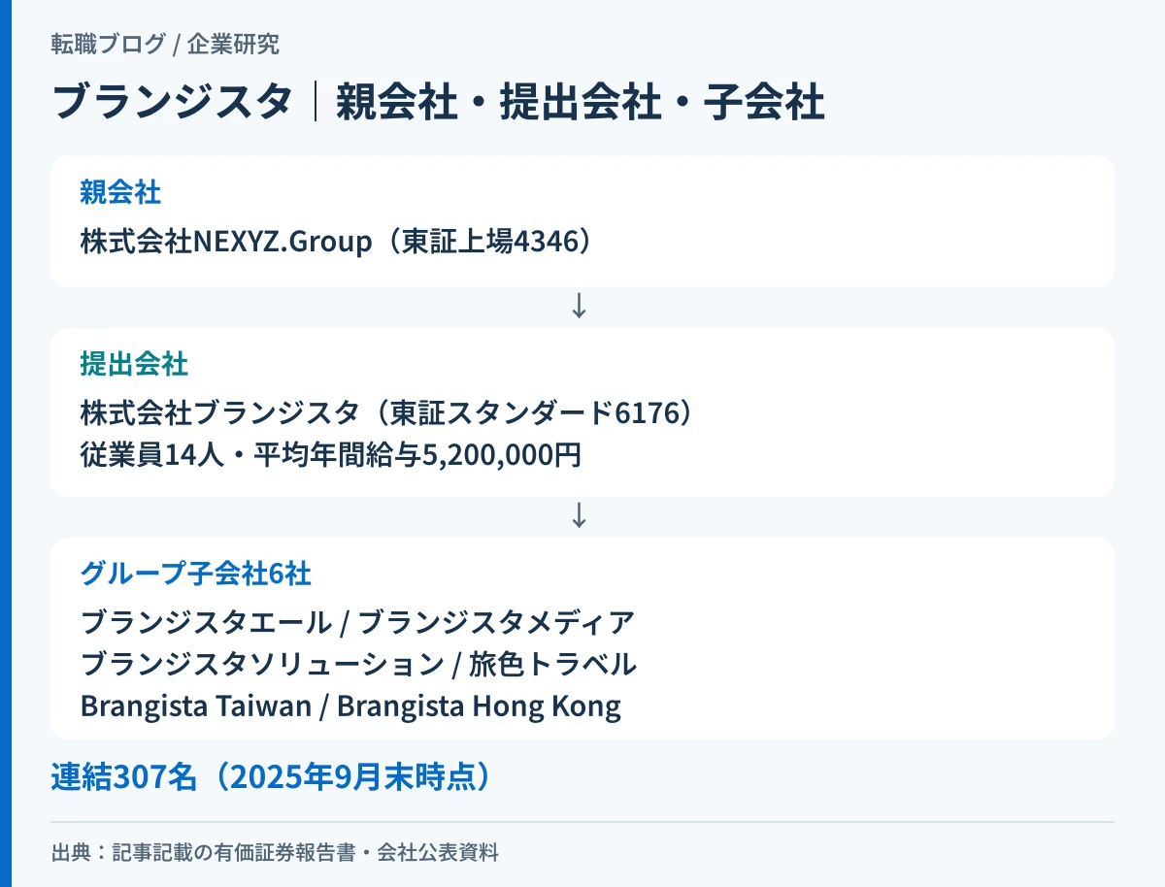Click the title ブランジスタ｜親会社・提出会社・子会社
Screen dimensions: 1165x887
[439, 102]
